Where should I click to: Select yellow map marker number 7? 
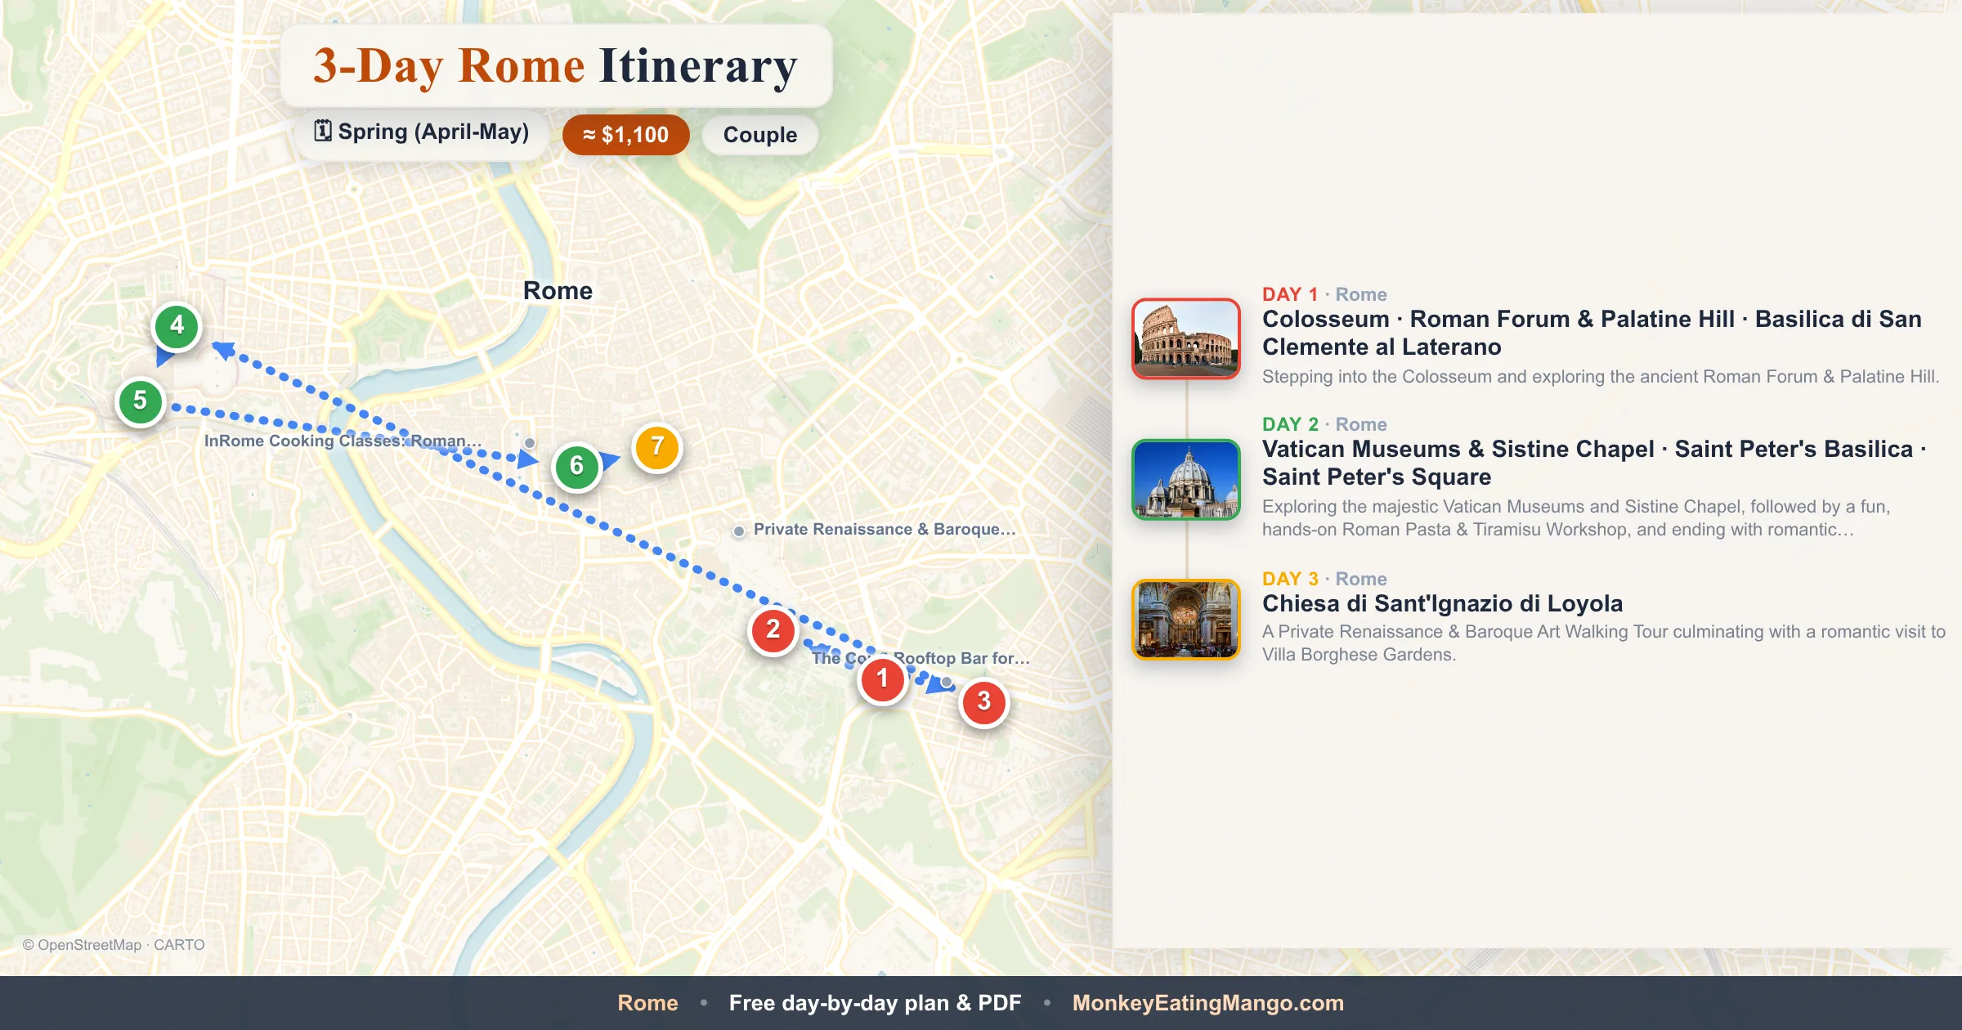coord(657,446)
